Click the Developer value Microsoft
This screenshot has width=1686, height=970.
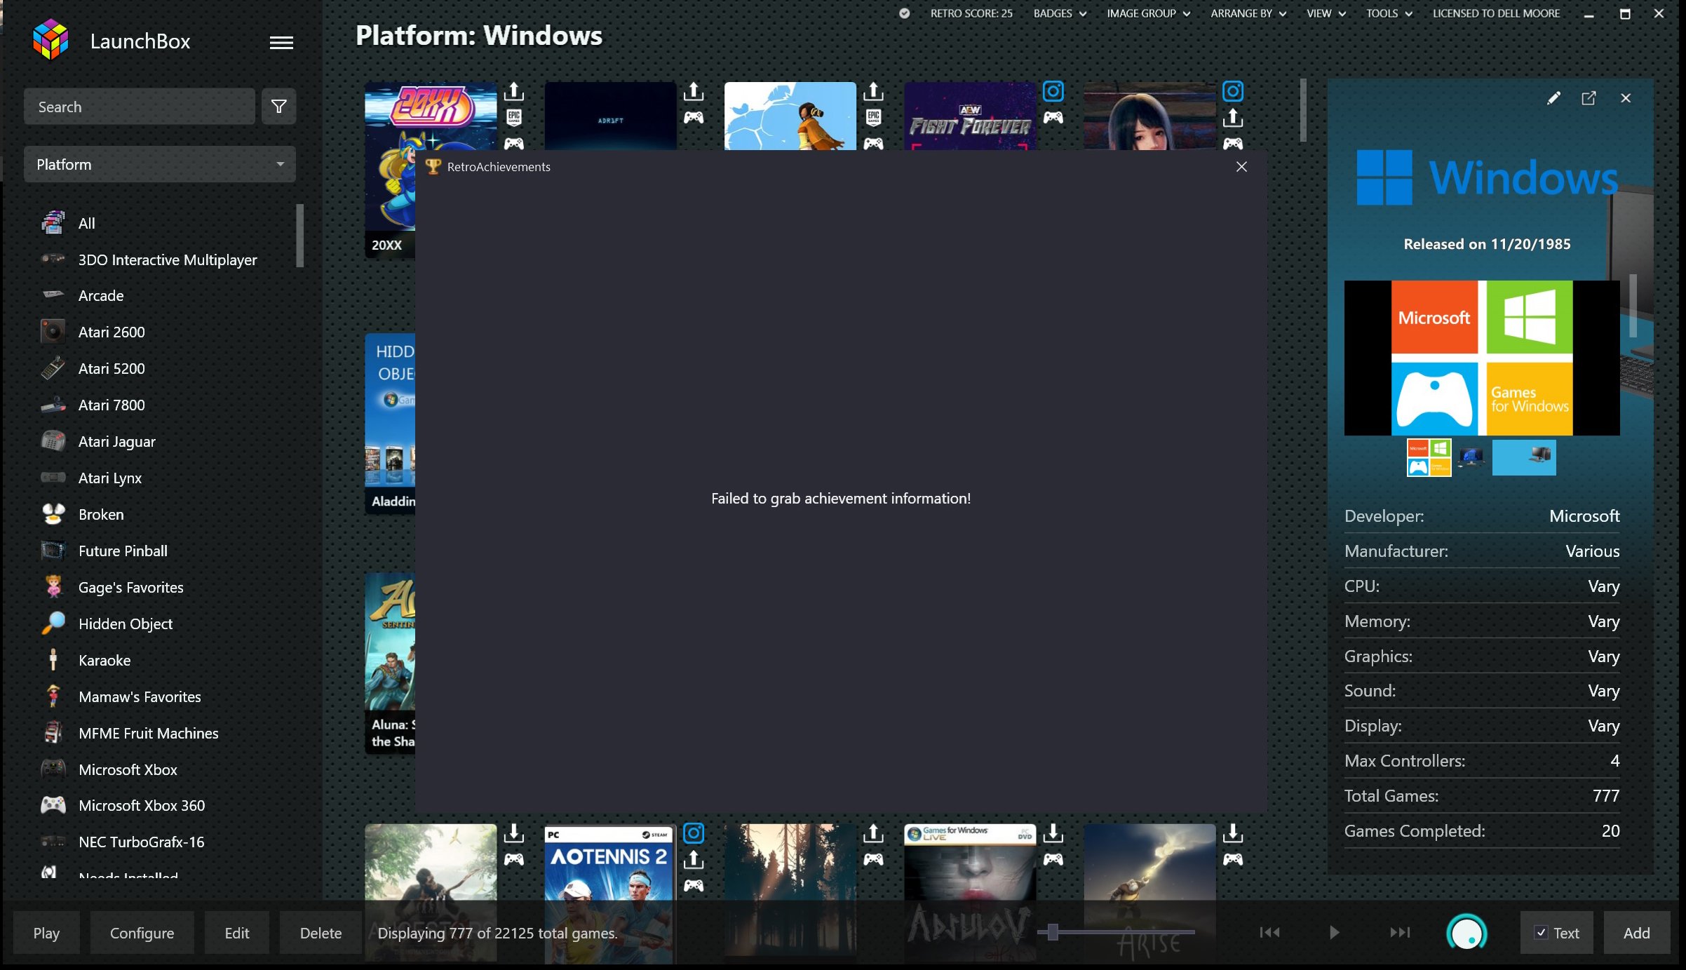click(x=1584, y=516)
